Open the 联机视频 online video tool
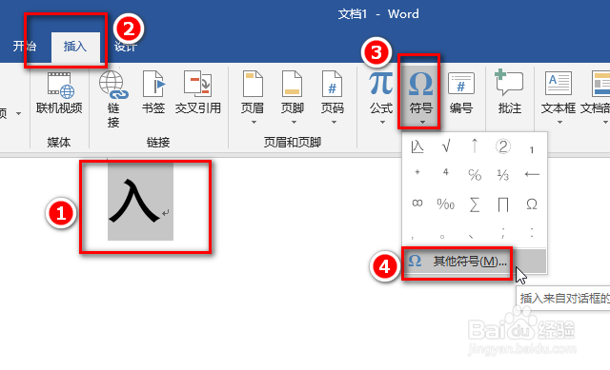610x370 pixels. coord(59,93)
